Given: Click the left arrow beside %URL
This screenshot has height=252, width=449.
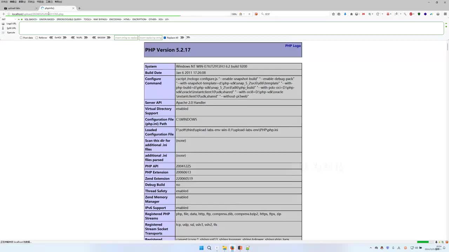Looking at the screenshot, I should [x=73, y=37].
